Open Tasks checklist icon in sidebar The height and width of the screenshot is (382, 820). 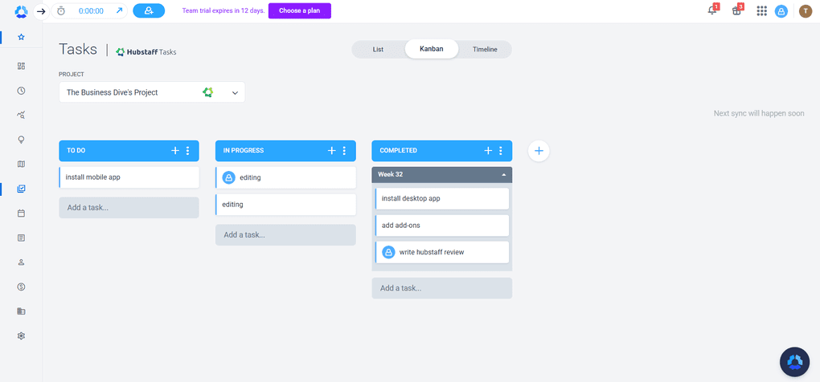click(22, 189)
